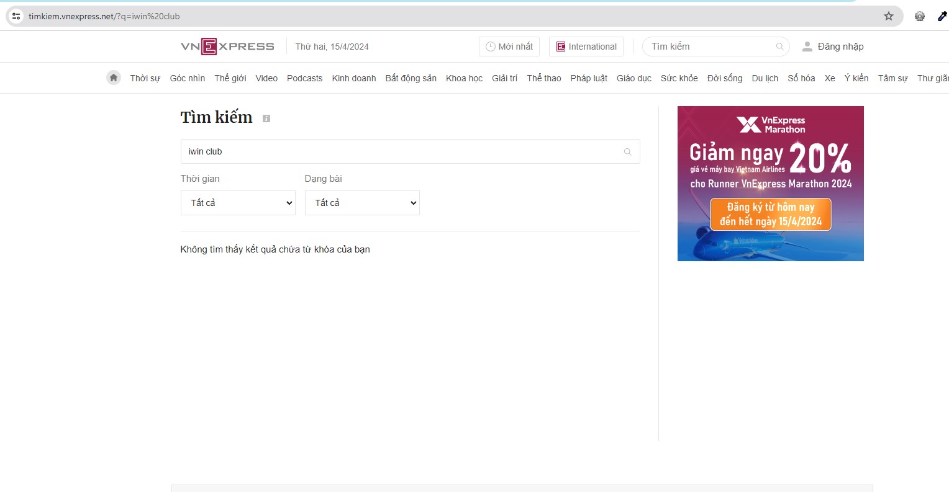Open the VnExpress Marathon ad banner
949x492 pixels.
pyautogui.click(x=771, y=184)
